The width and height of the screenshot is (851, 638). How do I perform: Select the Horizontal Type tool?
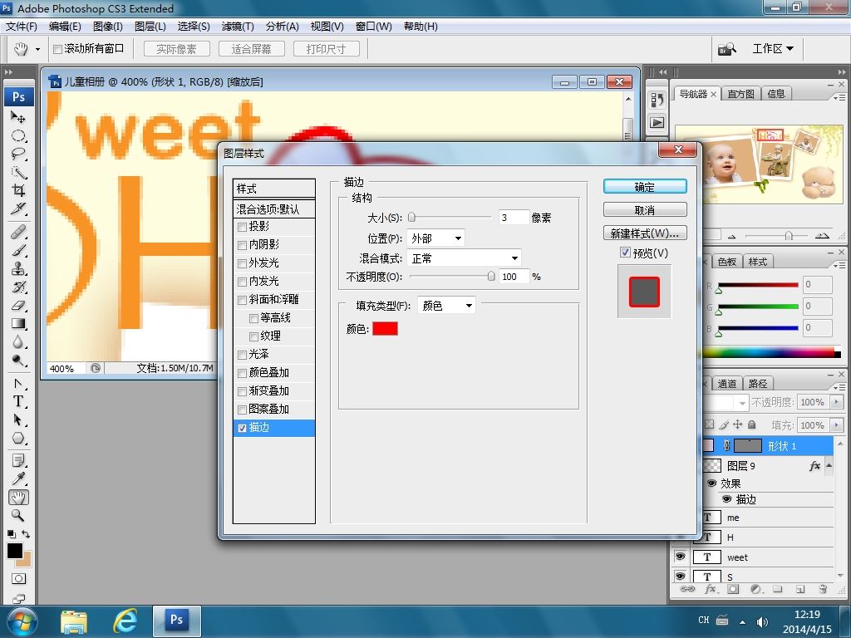click(18, 401)
